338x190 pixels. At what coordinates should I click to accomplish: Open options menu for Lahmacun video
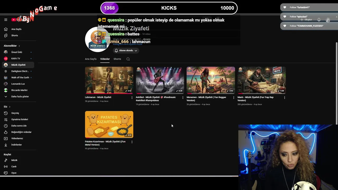click(x=132, y=98)
